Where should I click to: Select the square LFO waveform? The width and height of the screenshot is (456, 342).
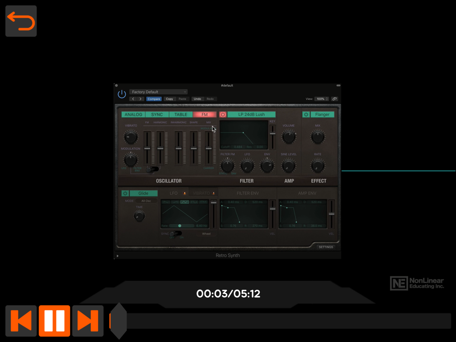[194, 202]
